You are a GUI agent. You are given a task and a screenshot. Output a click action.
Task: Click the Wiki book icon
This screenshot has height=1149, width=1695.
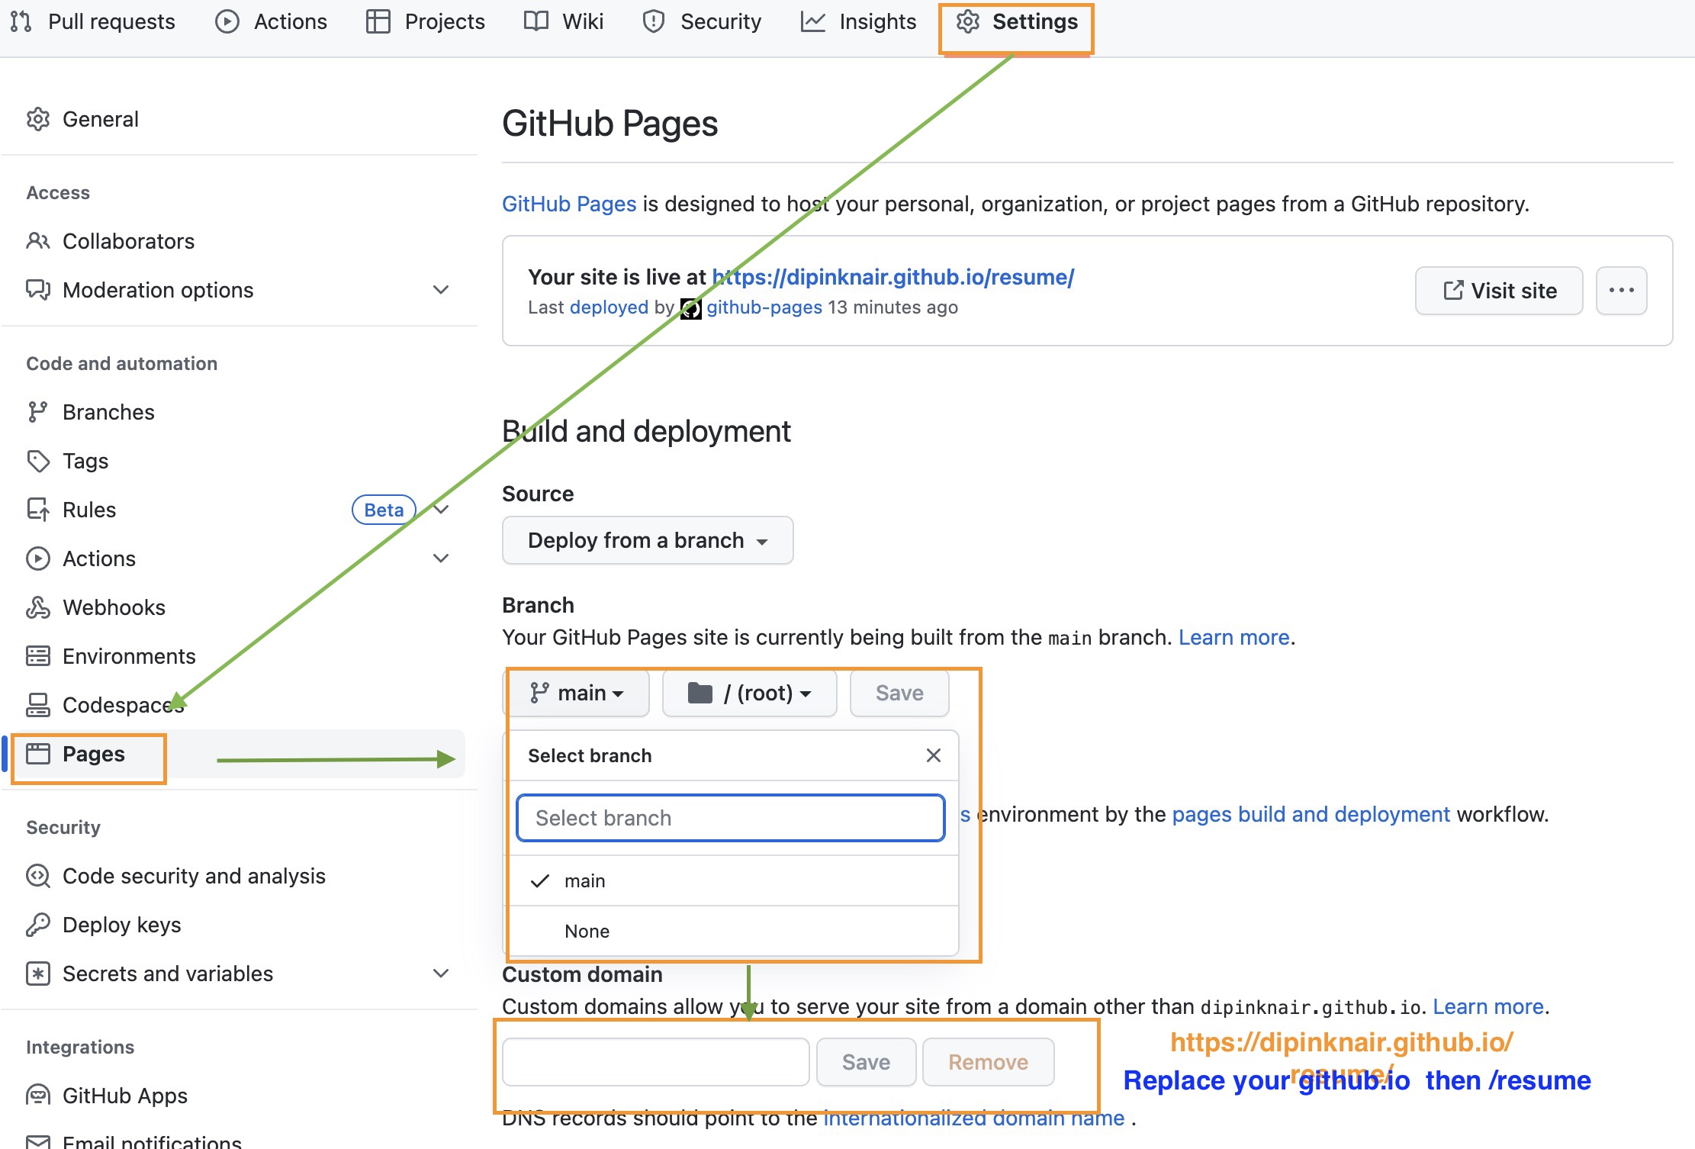[x=536, y=21]
